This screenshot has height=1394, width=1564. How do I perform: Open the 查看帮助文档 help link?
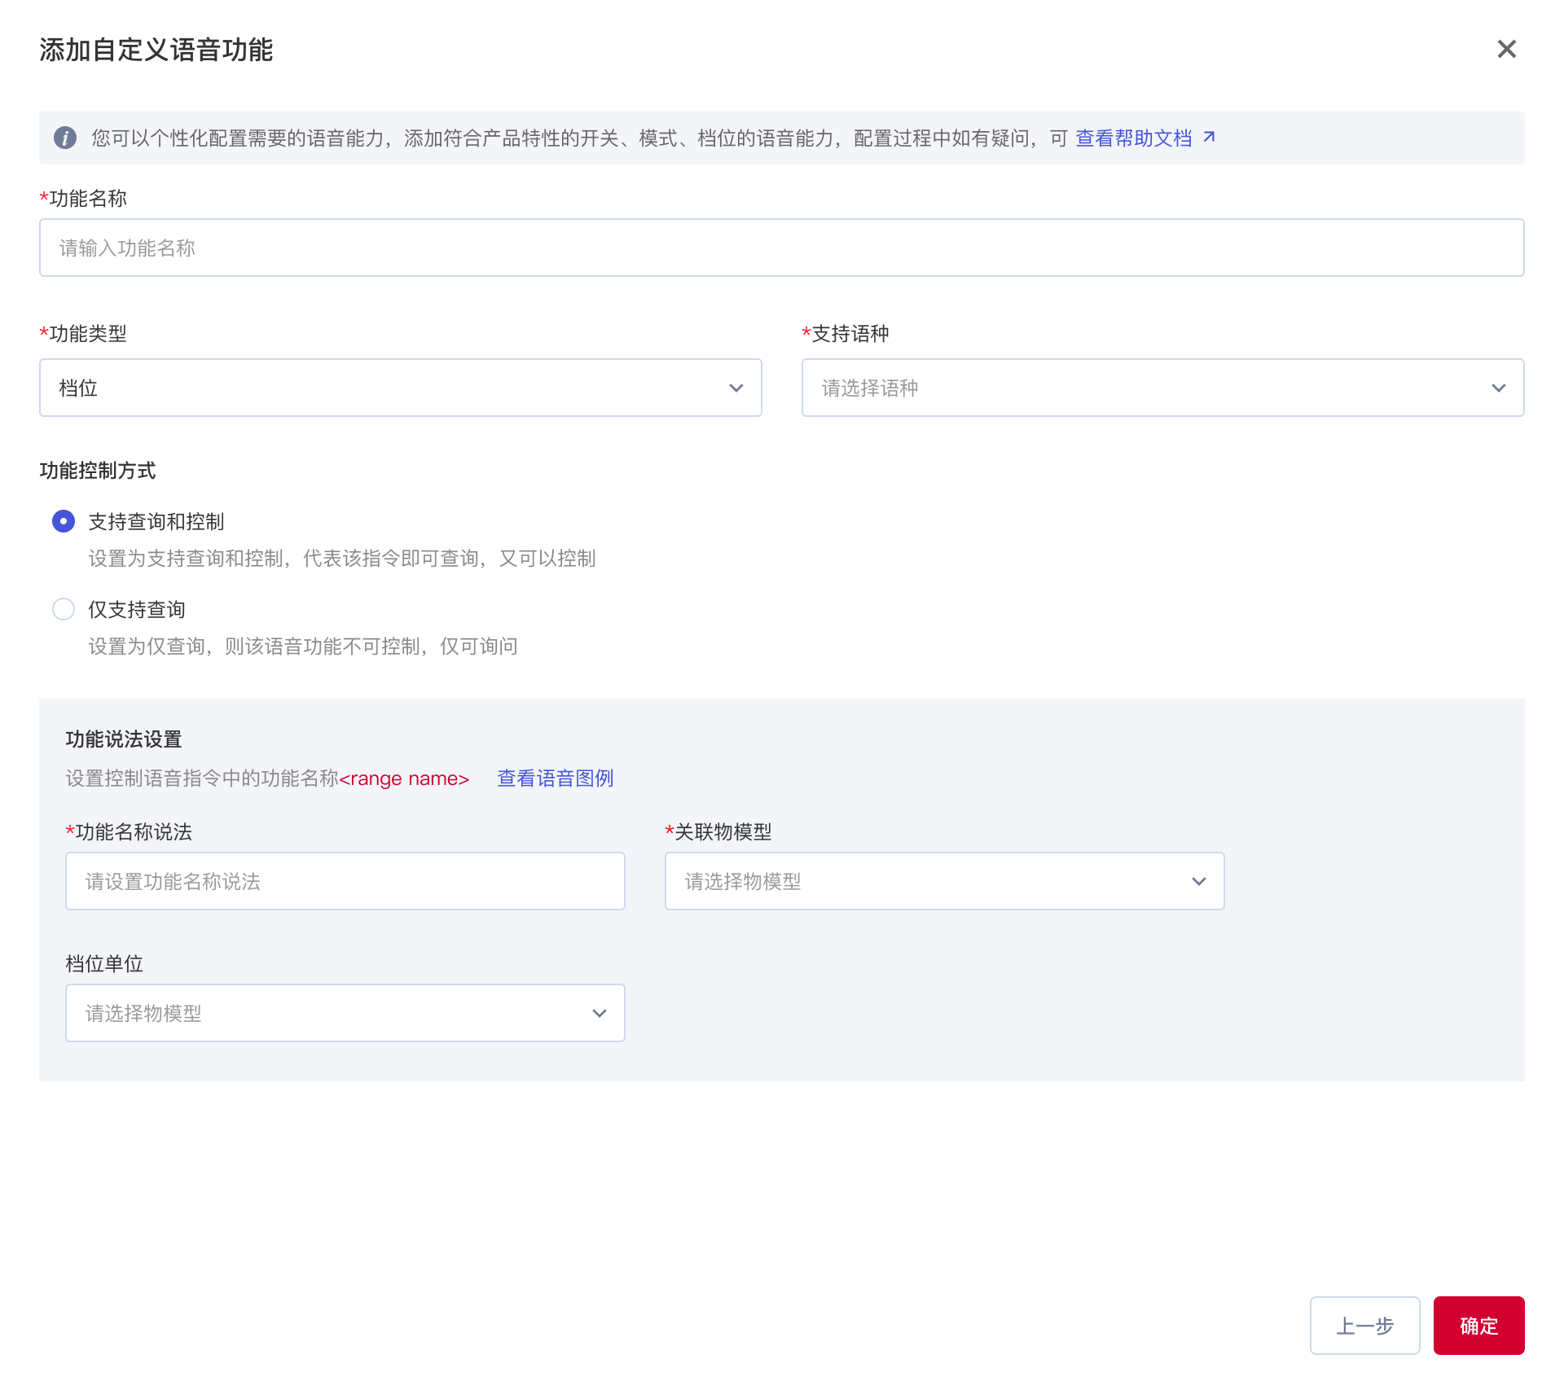1133,138
